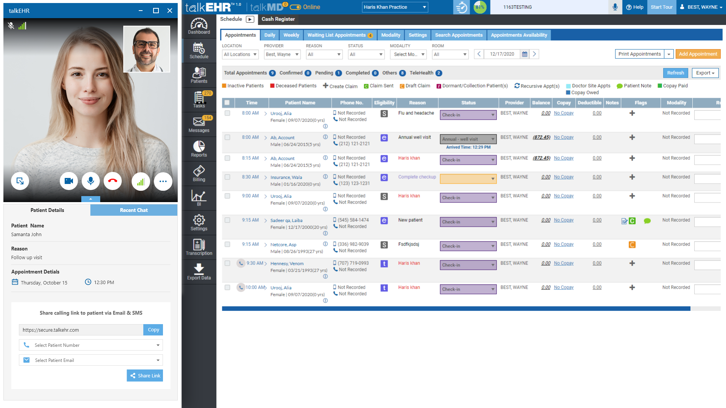
Task: Mute the call microphone button
Action: coord(91,181)
